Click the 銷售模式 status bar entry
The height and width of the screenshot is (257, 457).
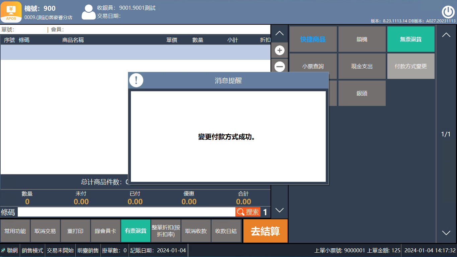pos(32,251)
